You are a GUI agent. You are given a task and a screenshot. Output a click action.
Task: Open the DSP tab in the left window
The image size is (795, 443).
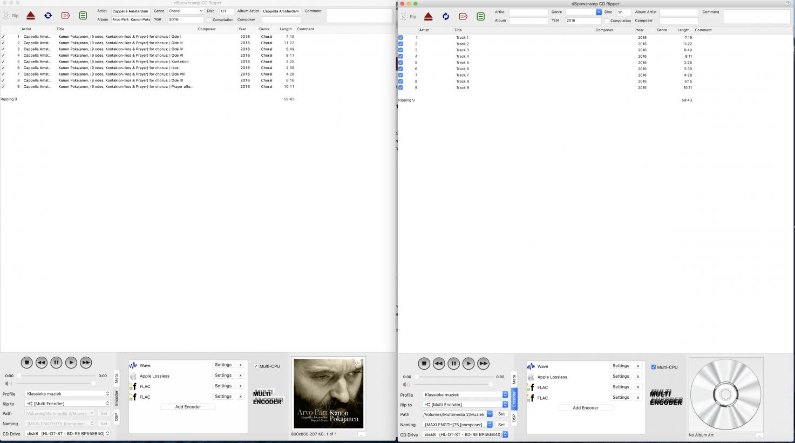[116, 417]
